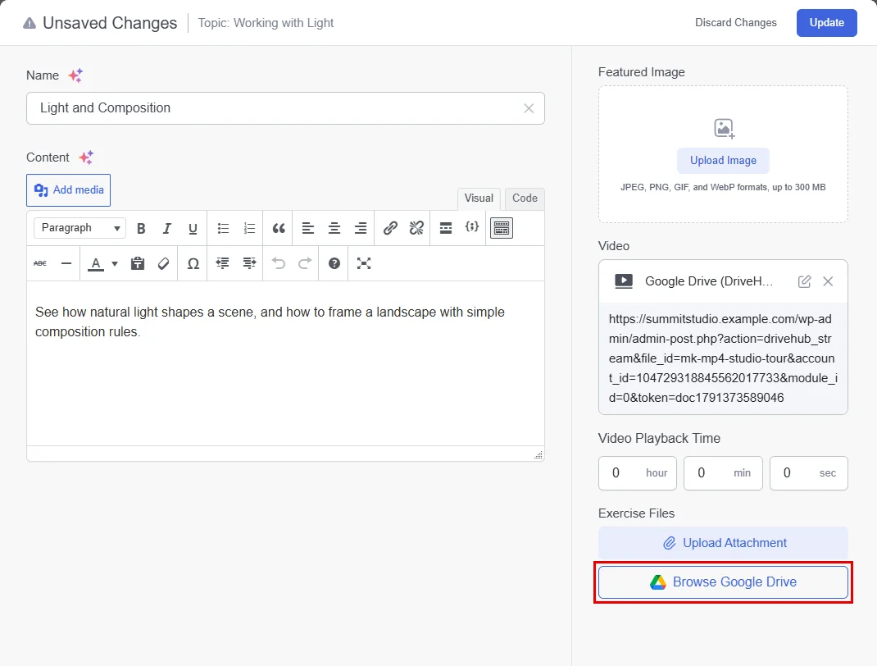Viewport: 877px width, 666px height.
Task: Toggle the toolbar kitchen sink
Action: [x=502, y=228]
